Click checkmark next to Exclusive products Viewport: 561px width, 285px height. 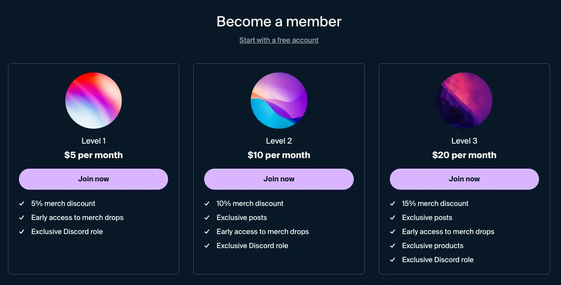click(x=392, y=246)
